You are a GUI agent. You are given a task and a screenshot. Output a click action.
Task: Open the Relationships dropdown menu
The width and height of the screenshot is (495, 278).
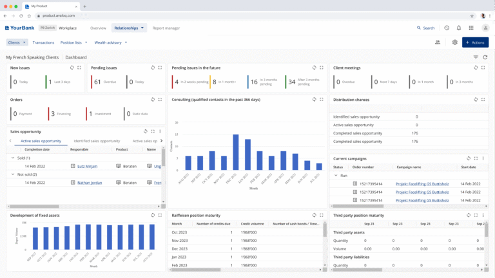pos(129,28)
